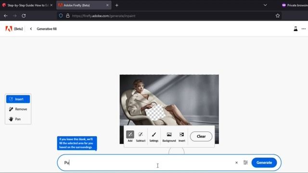Select the Background option

click(x=169, y=136)
